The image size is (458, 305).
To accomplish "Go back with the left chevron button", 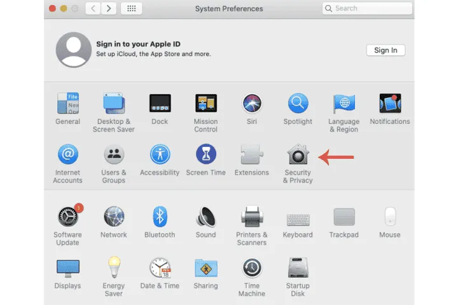I will tap(94, 8).
